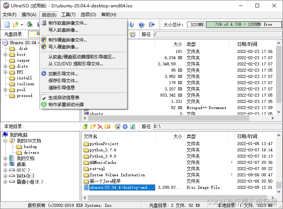Open the 操作(A) menu

29,15
